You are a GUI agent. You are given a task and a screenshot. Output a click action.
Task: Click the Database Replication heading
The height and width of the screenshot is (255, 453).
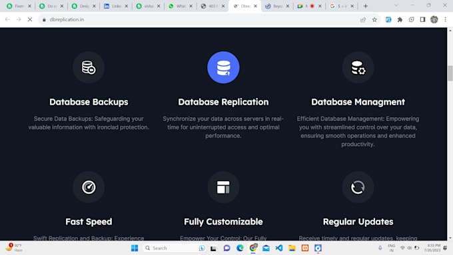coord(223,102)
